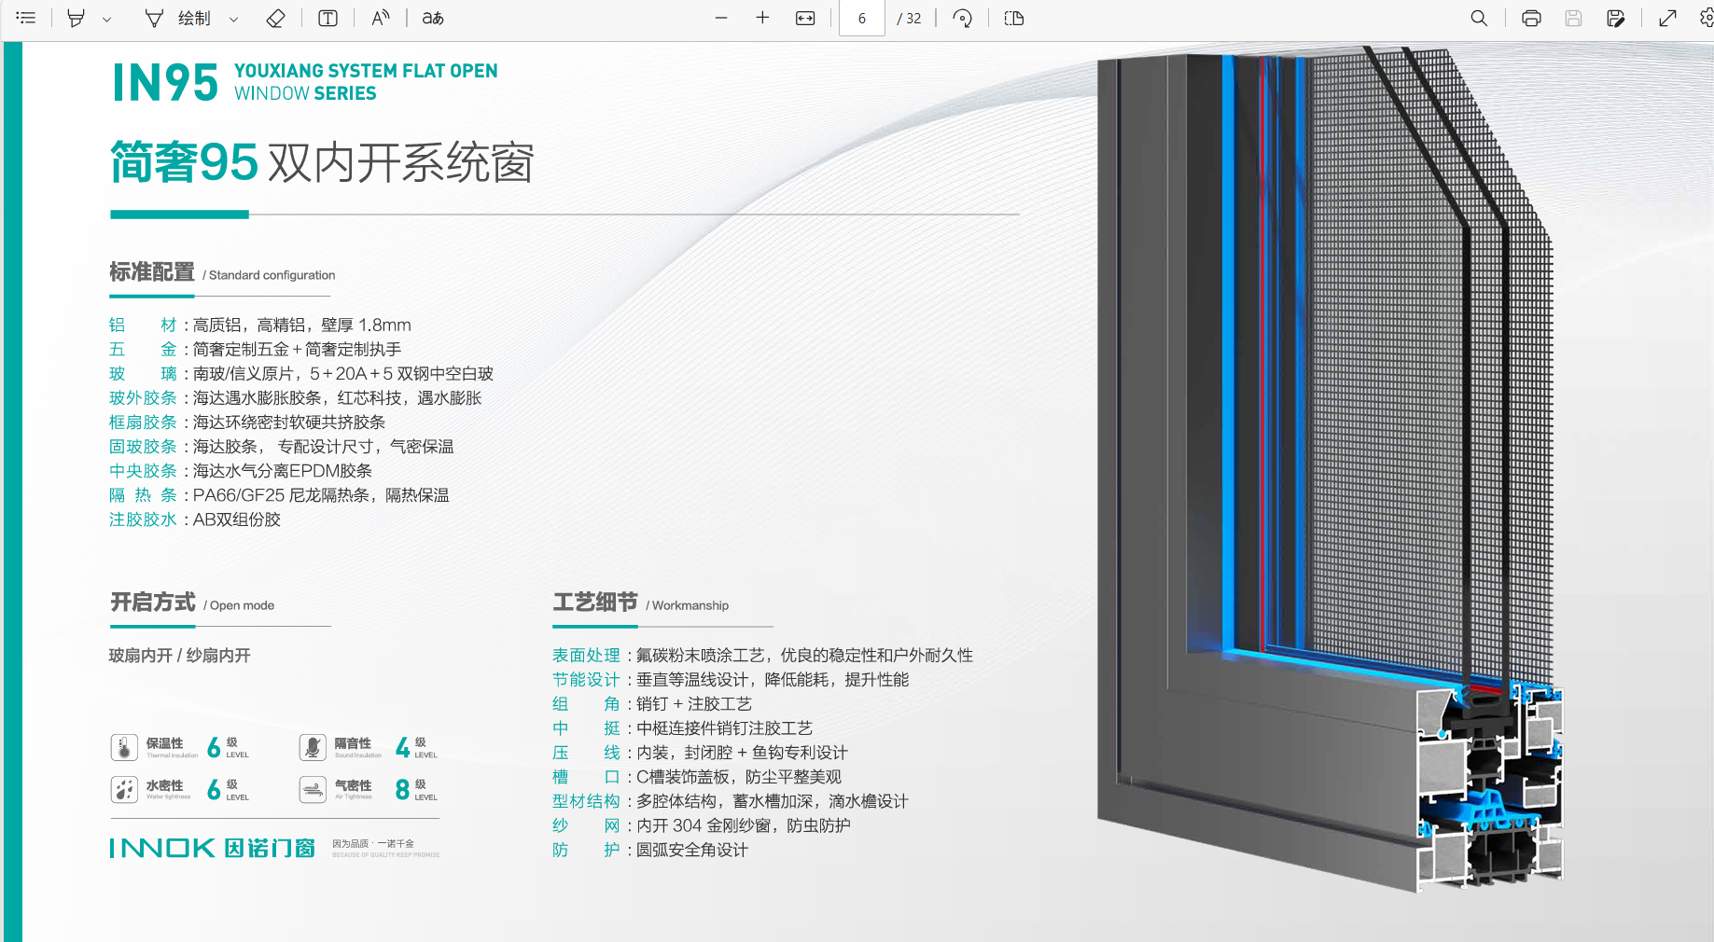The height and width of the screenshot is (942, 1714).
Task: Enter full screen mode
Action: [x=1667, y=18]
